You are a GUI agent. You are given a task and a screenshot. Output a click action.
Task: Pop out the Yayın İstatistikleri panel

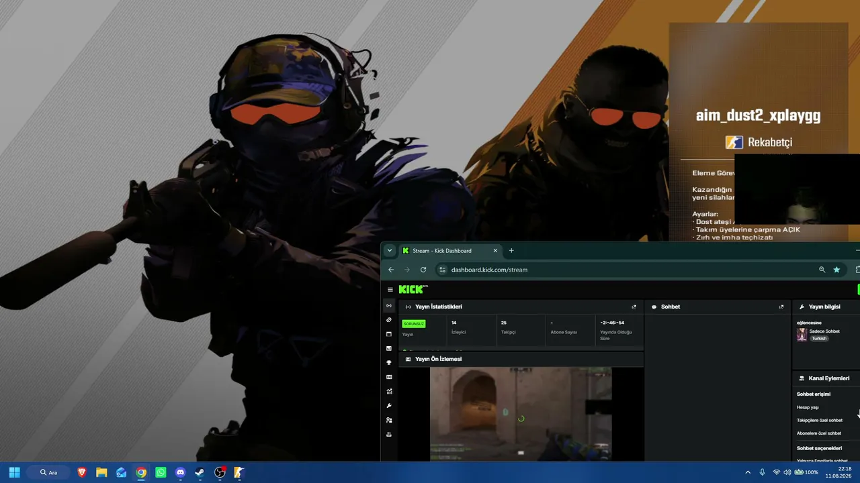pos(634,307)
